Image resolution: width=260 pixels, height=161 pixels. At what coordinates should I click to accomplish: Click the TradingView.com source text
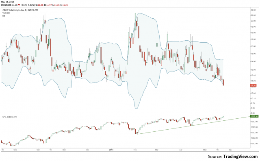tap(240, 157)
